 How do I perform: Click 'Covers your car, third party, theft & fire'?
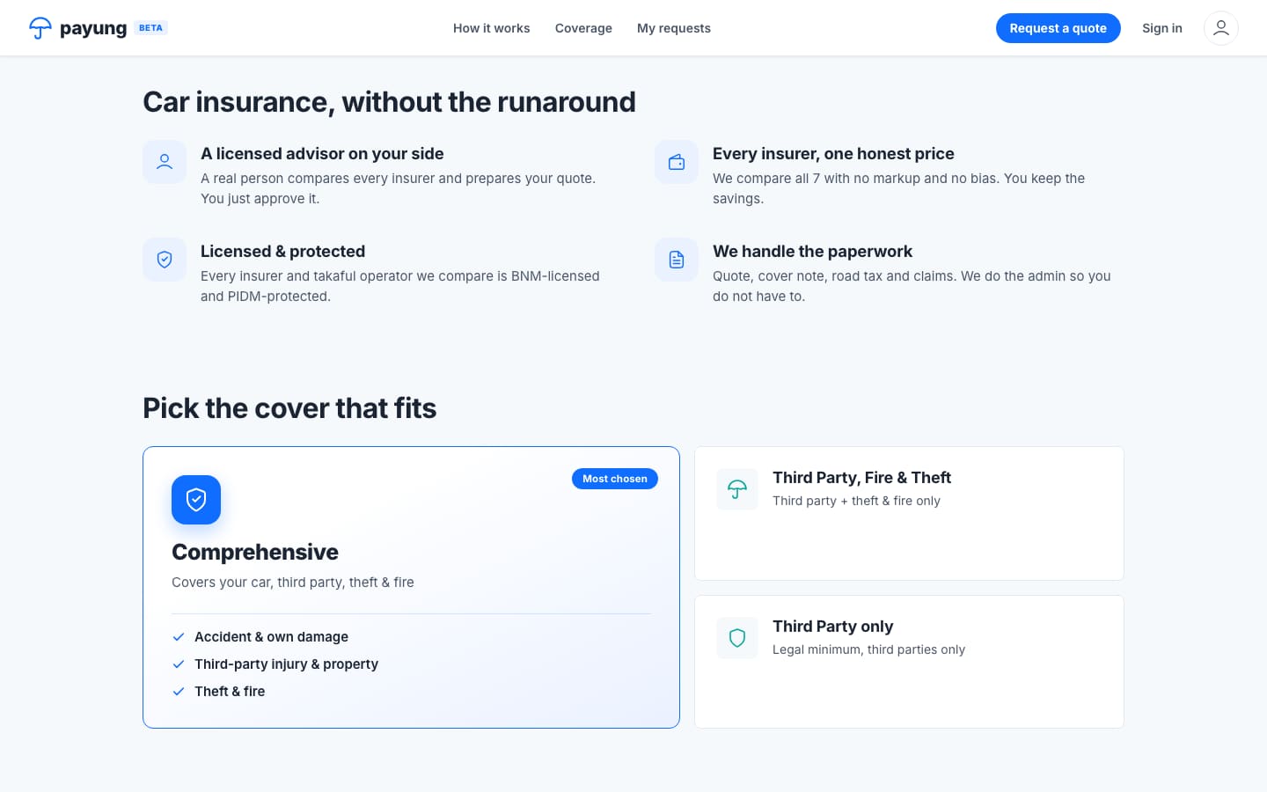coord(293,583)
